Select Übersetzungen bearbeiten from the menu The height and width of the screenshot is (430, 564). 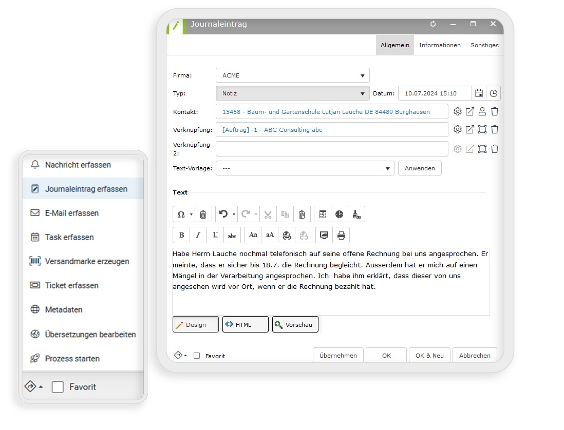[x=83, y=334]
